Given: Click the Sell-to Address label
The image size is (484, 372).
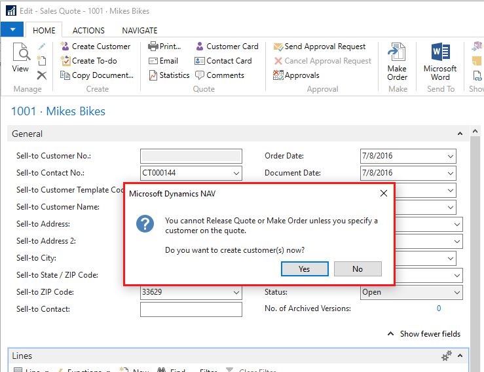Looking at the screenshot, I should pyautogui.click(x=43, y=224).
